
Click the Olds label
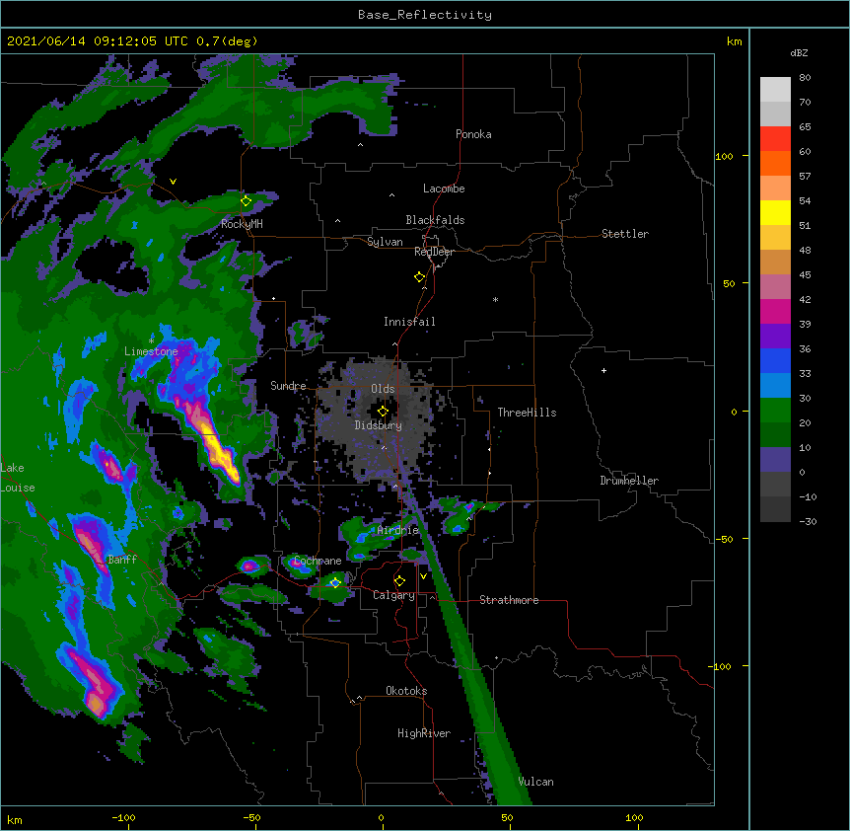pos(383,389)
